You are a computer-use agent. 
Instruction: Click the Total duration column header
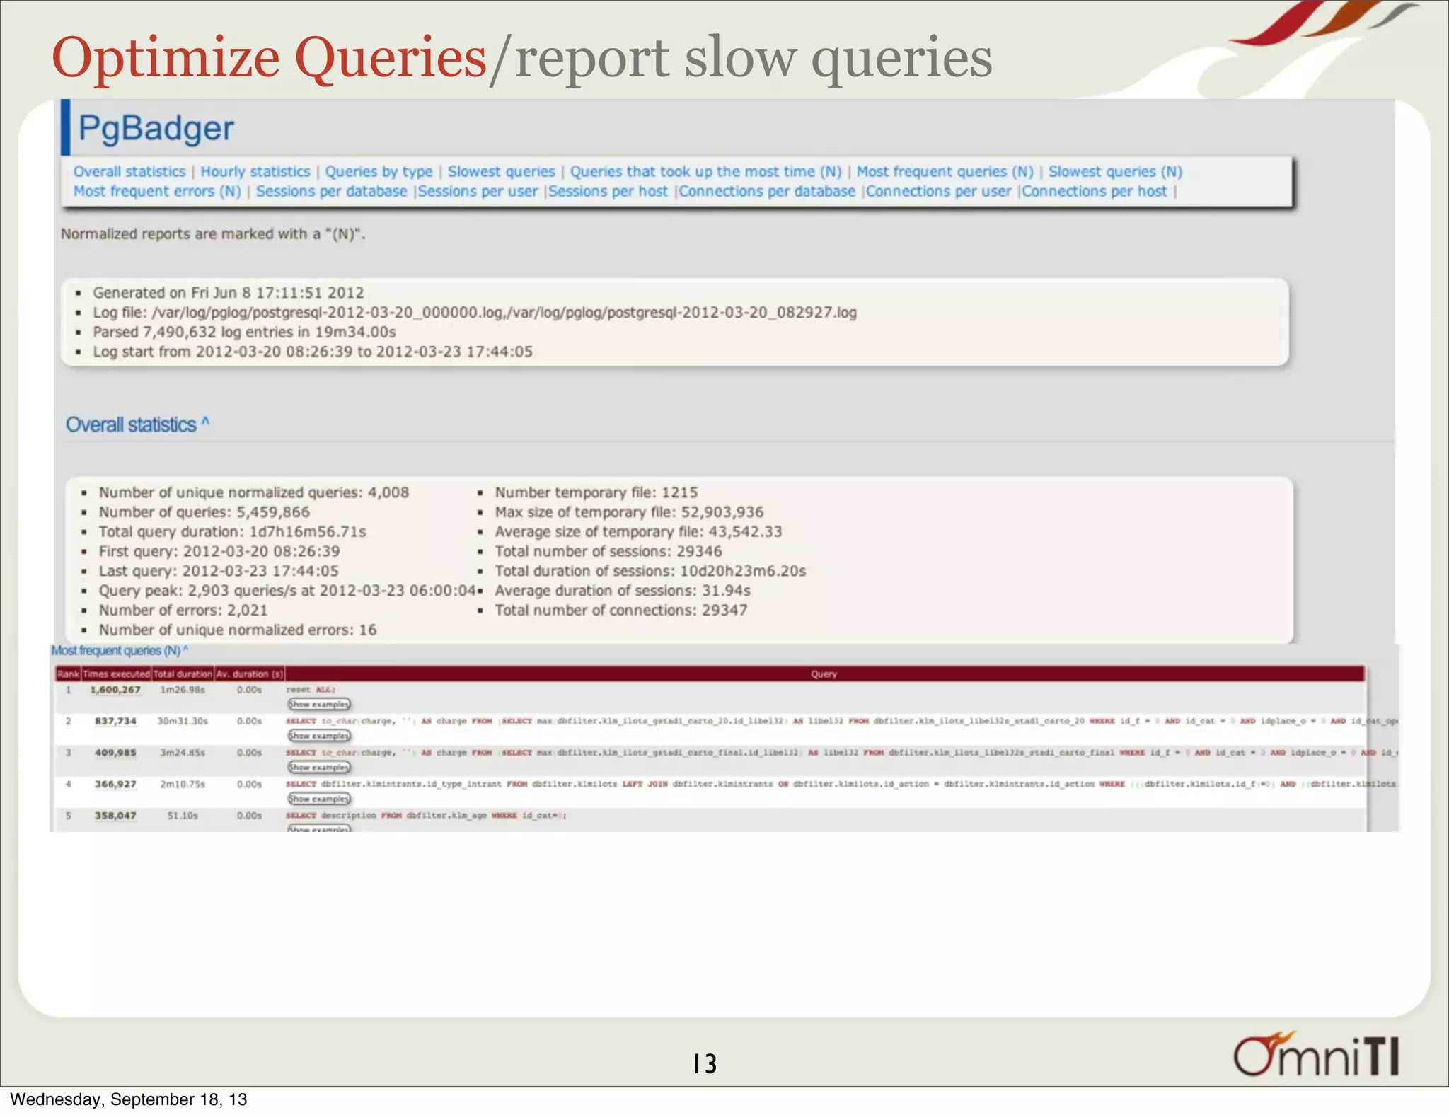pos(183,674)
